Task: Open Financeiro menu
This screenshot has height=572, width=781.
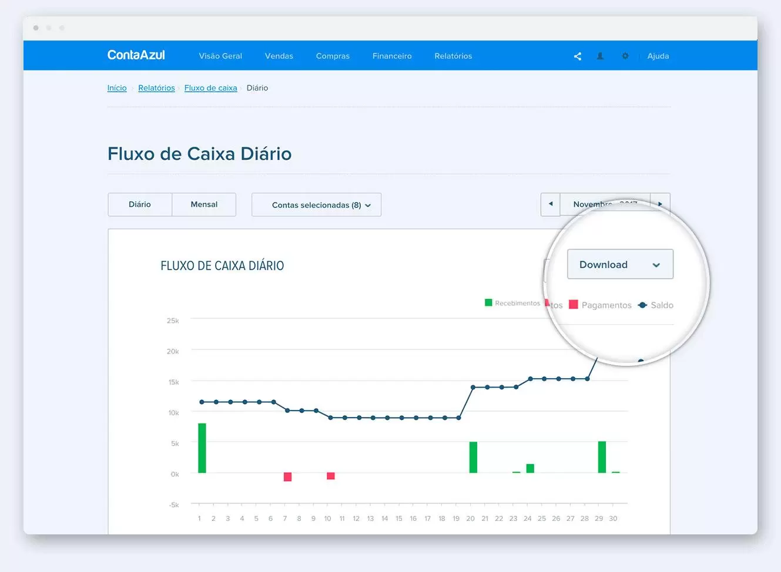Action: [x=392, y=56]
